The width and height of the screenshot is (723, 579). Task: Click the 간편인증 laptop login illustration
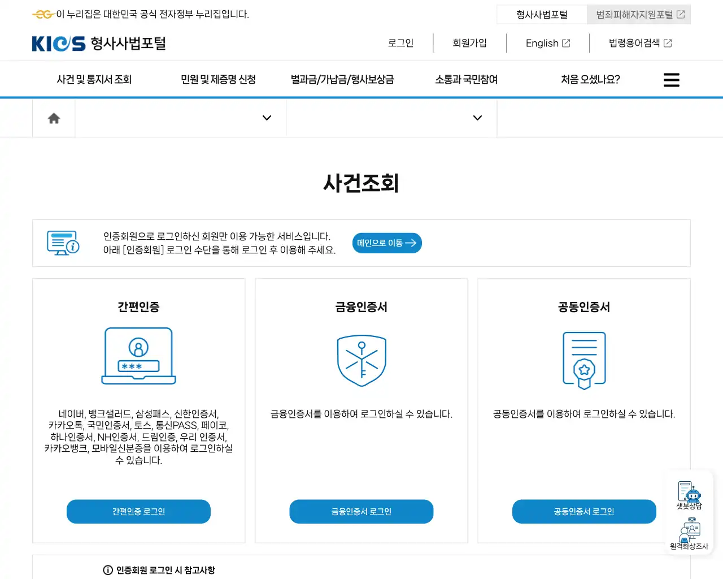click(x=138, y=356)
